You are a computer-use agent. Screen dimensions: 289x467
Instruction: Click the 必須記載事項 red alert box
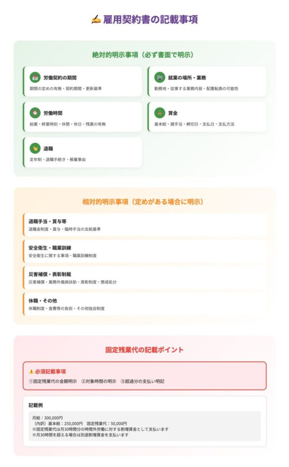click(145, 376)
